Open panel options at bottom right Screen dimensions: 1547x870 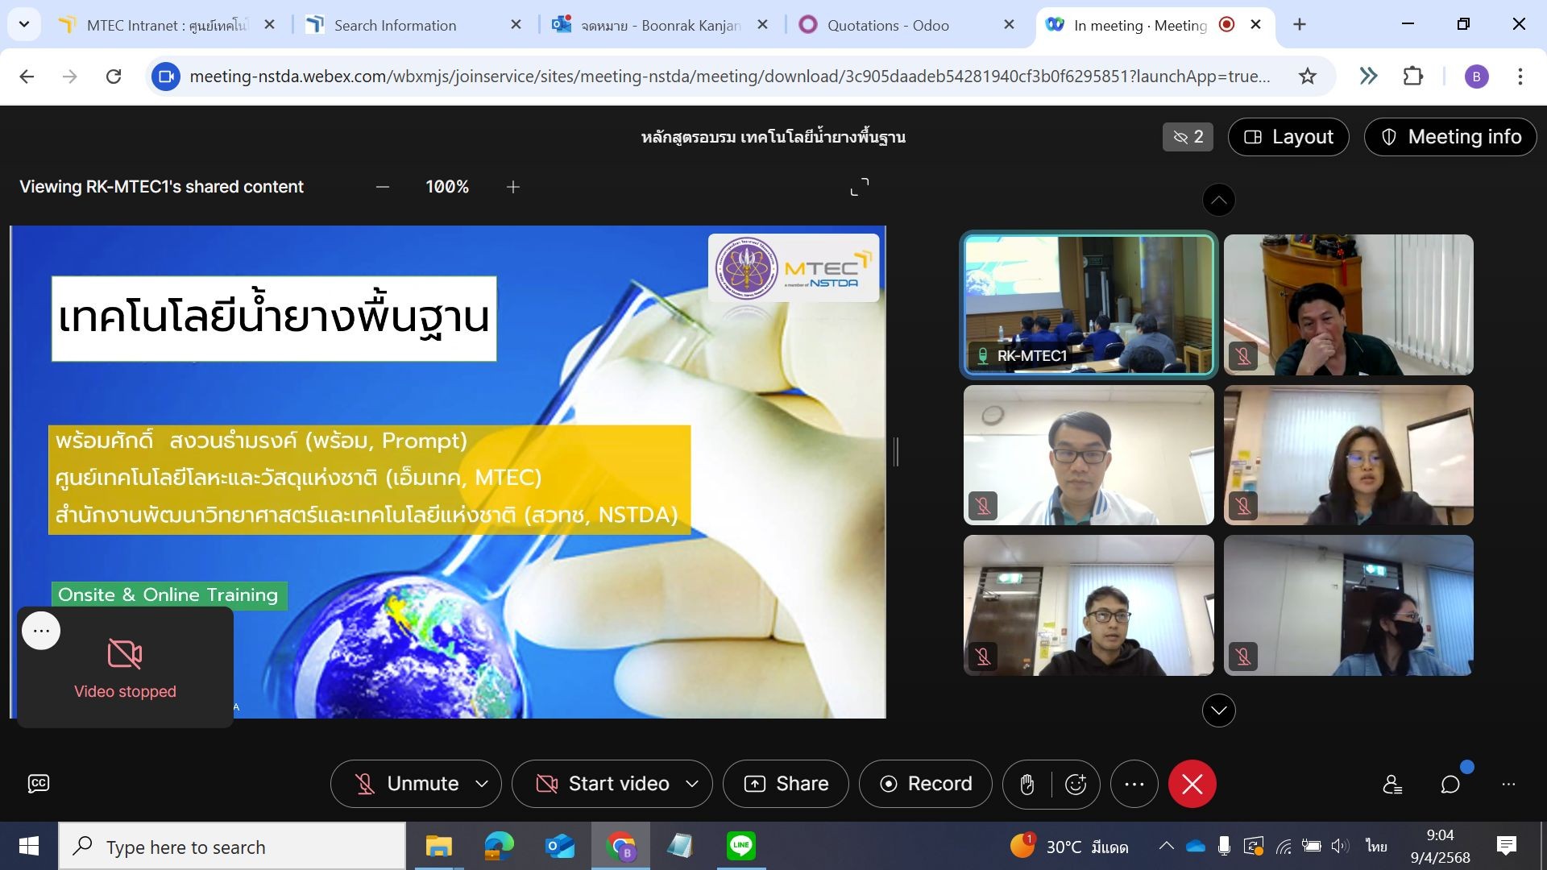pos(1508,784)
